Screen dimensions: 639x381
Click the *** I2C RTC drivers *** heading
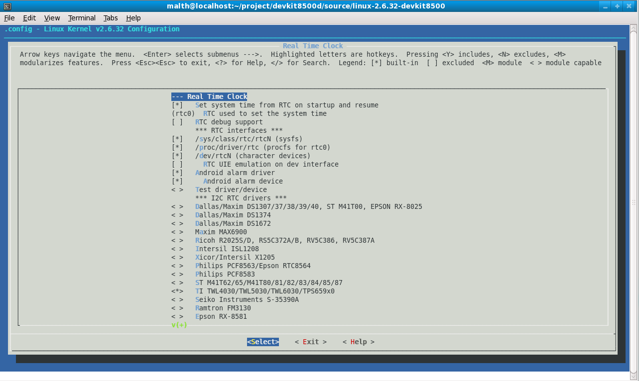click(241, 198)
